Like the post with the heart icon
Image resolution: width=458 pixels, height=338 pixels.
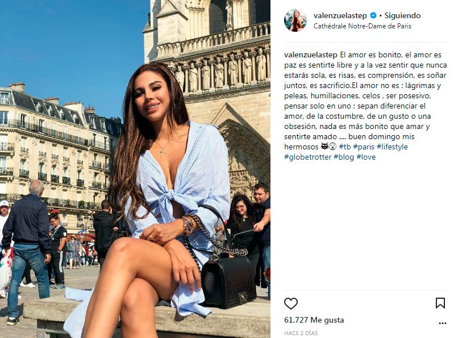(x=290, y=303)
